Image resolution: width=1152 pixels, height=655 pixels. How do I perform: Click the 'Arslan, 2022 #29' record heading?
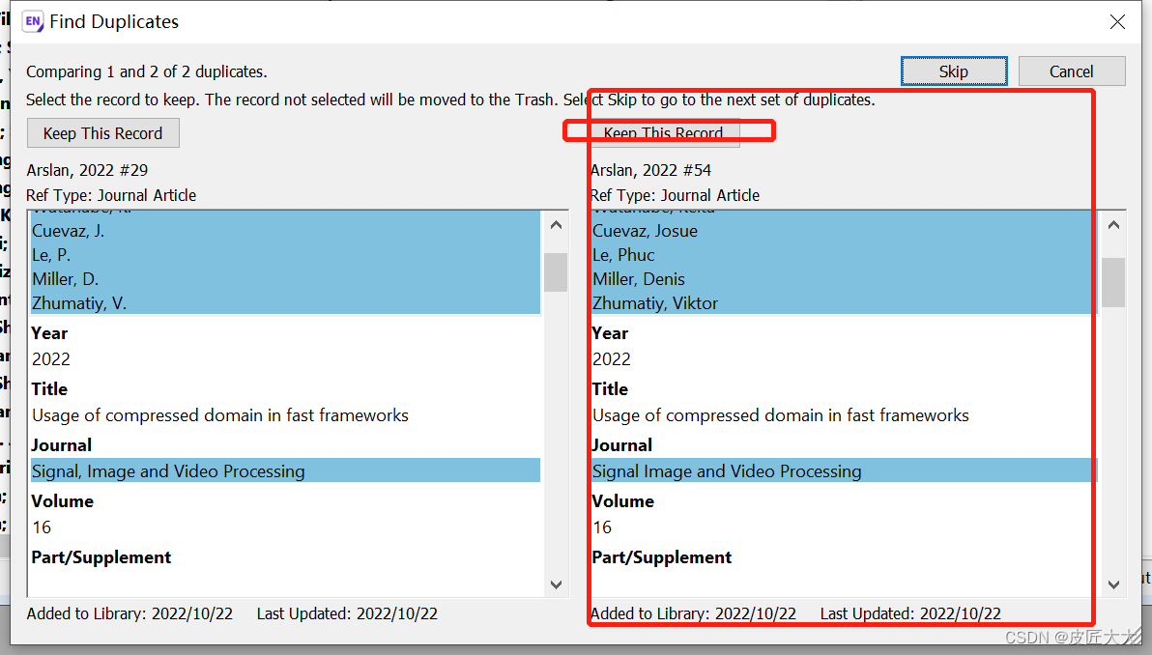click(87, 170)
